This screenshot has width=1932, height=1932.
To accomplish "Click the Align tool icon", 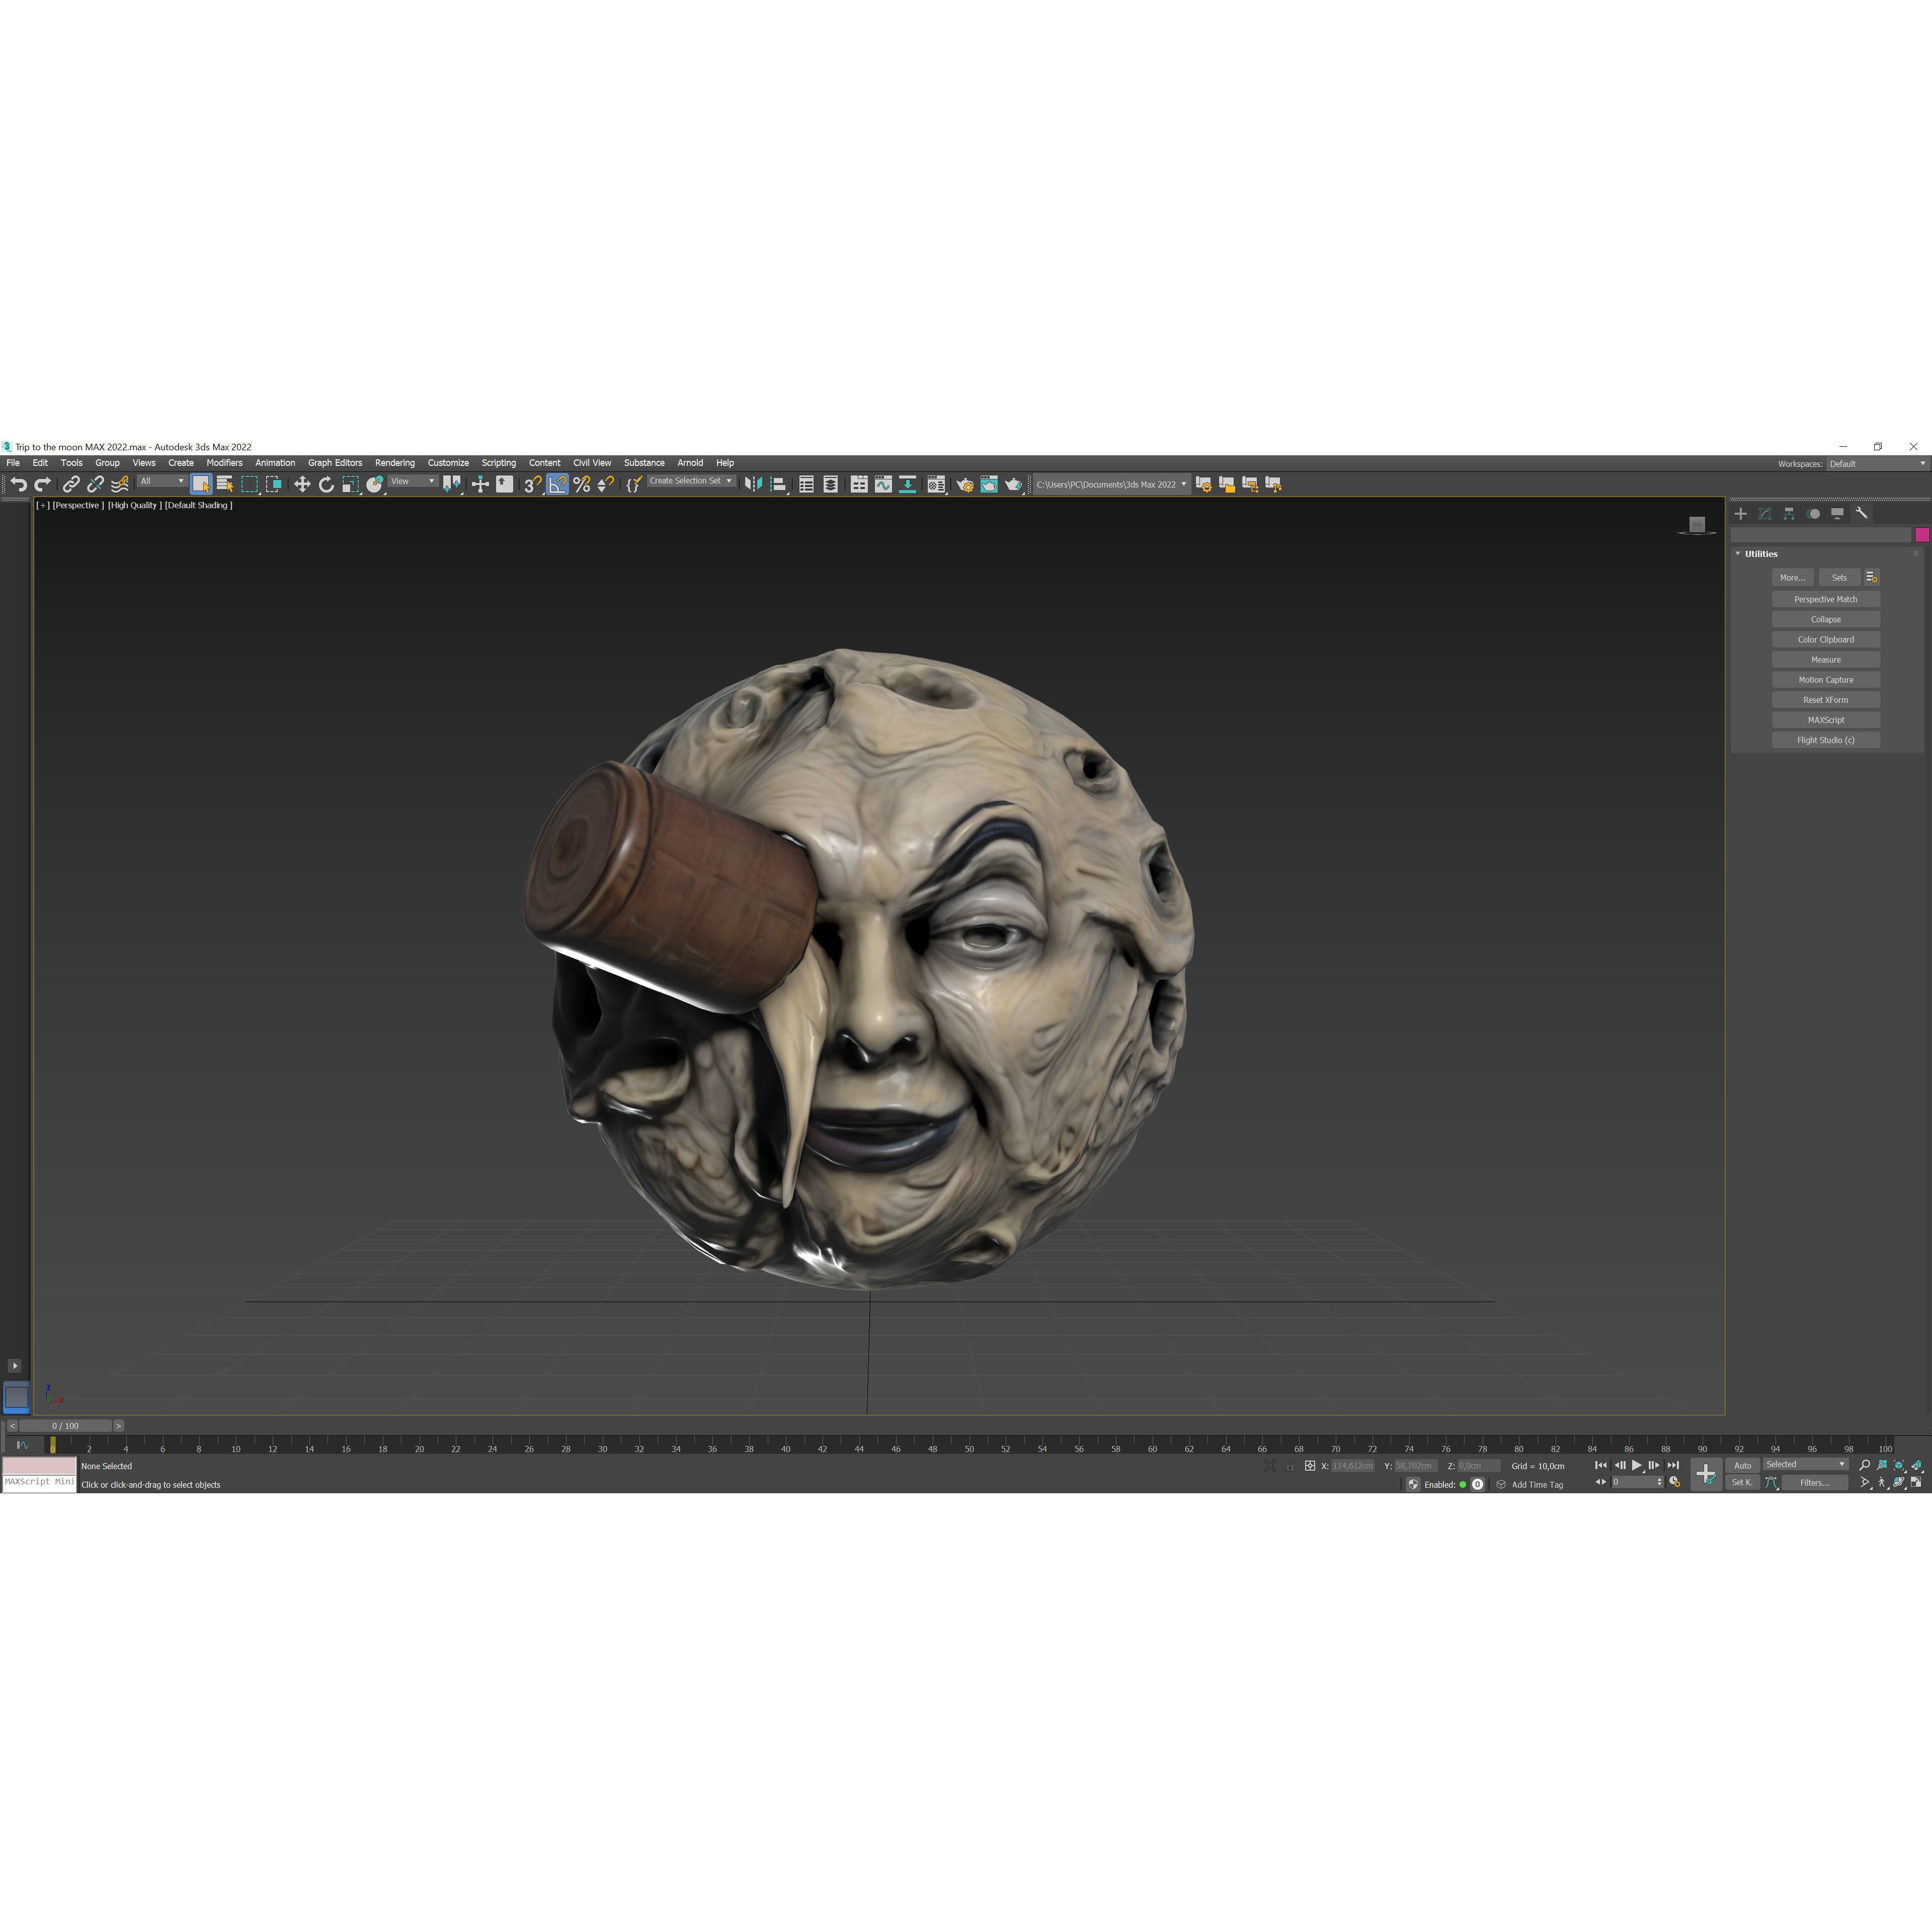I will [x=779, y=484].
